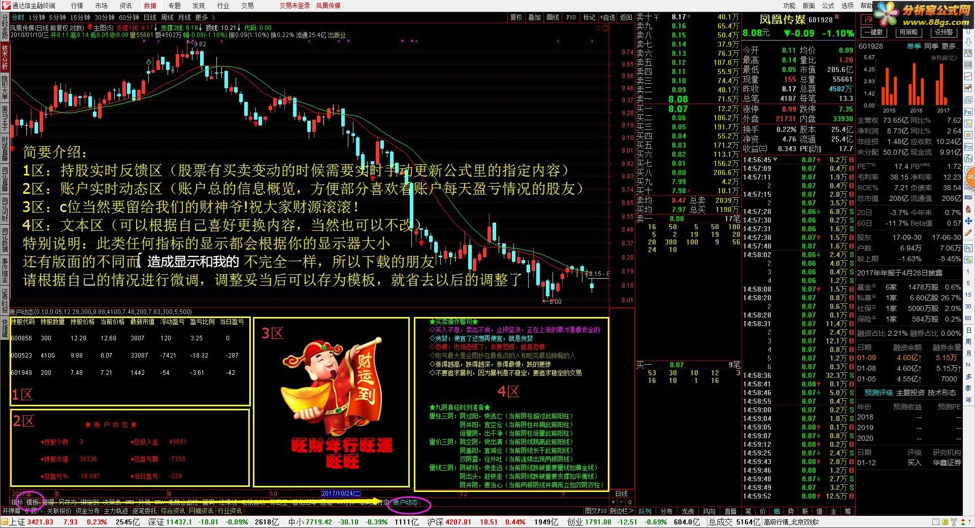Viewport: 975px width, 528px height.
Task: Click 创业 1791.08 index in status bar
Action: pyautogui.click(x=589, y=522)
